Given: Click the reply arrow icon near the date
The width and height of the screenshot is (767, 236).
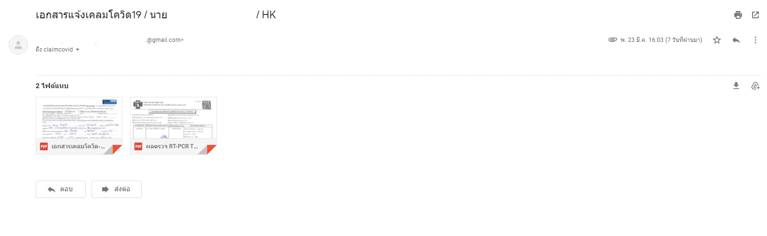Looking at the screenshot, I should click(736, 40).
